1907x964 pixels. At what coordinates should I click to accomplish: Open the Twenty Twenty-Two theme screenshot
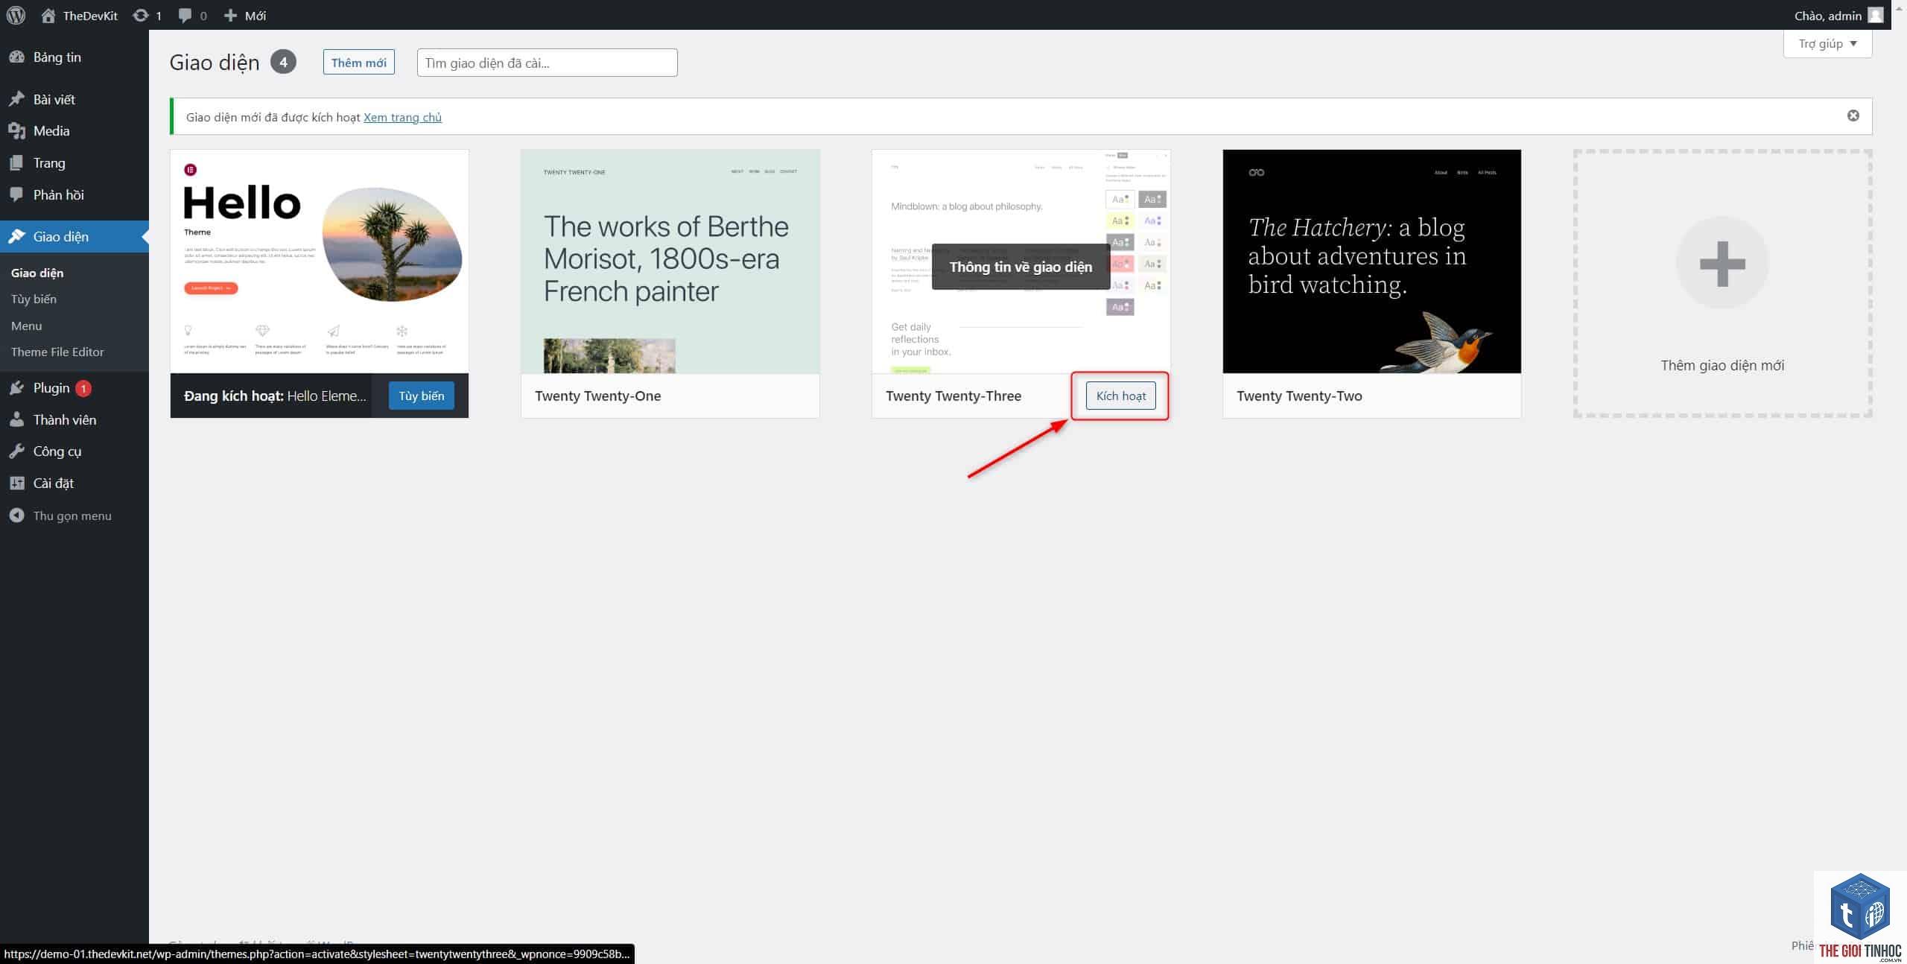point(1372,261)
